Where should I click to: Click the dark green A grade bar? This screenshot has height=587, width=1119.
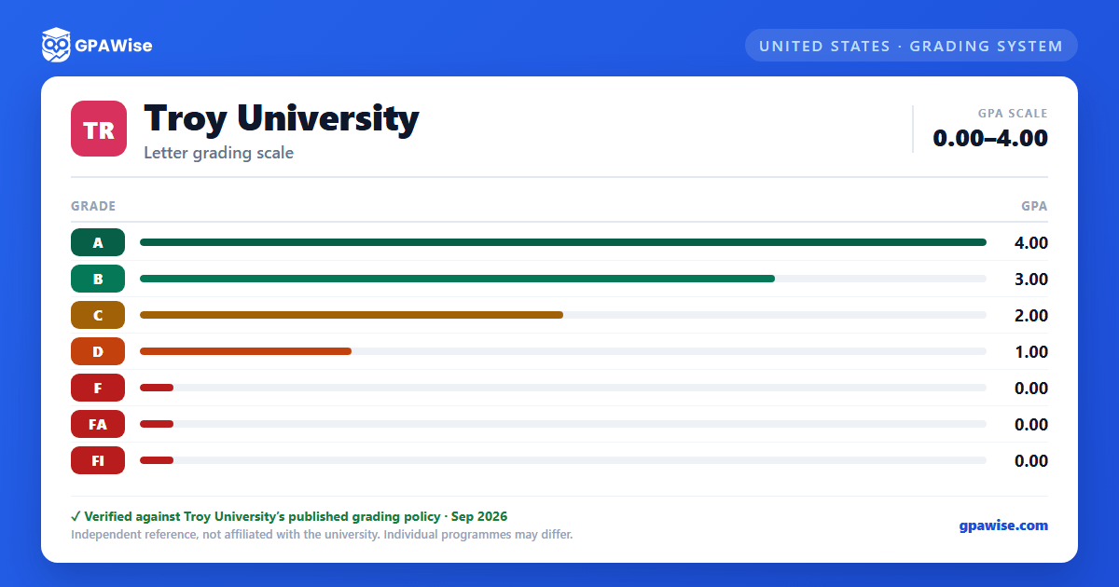pyautogui.click(x=563, y=242)
